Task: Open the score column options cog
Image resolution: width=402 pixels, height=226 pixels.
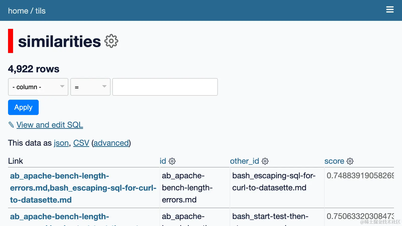Action: tap(350, 161)
